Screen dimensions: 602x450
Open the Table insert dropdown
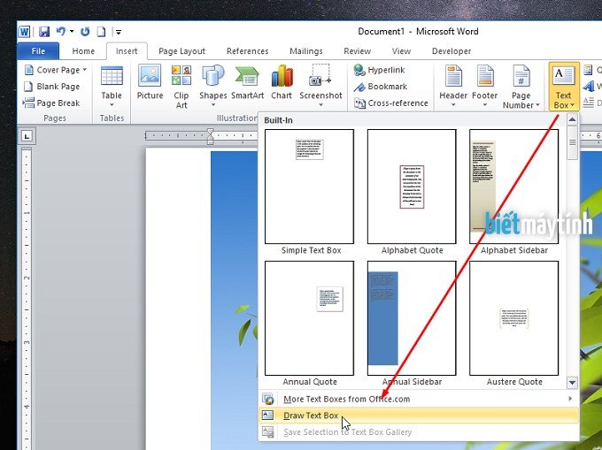pyautogui.click(x=112, y=87)
